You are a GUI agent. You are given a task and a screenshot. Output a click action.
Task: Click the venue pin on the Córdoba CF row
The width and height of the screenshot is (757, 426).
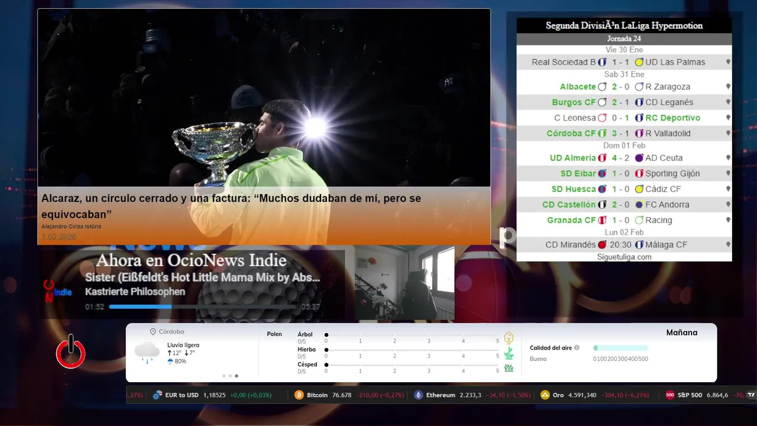click(x=728, y=133)
